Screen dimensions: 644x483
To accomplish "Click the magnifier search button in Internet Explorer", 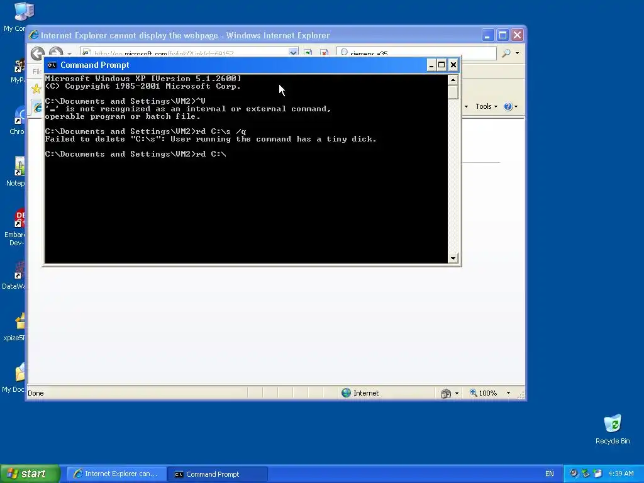I will pos(506,53).
